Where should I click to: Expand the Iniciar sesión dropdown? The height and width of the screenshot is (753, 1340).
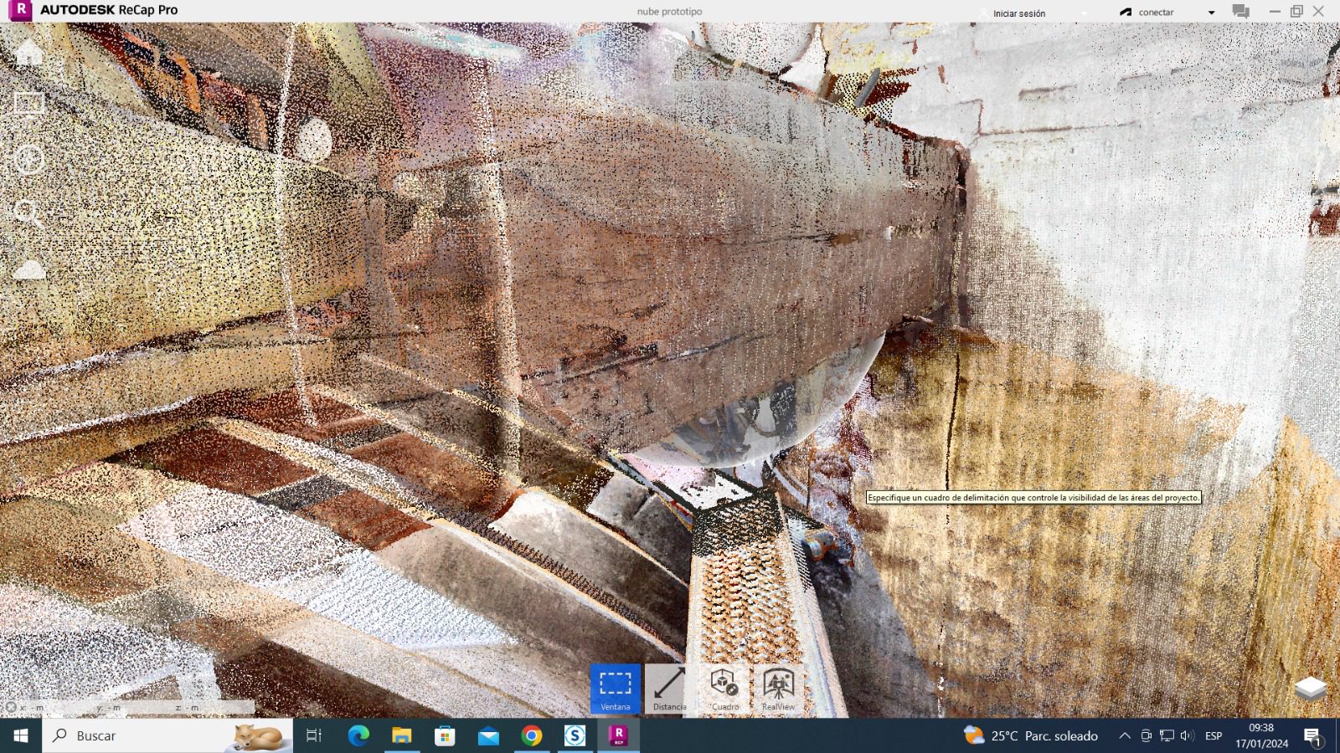coord(1084,13)
